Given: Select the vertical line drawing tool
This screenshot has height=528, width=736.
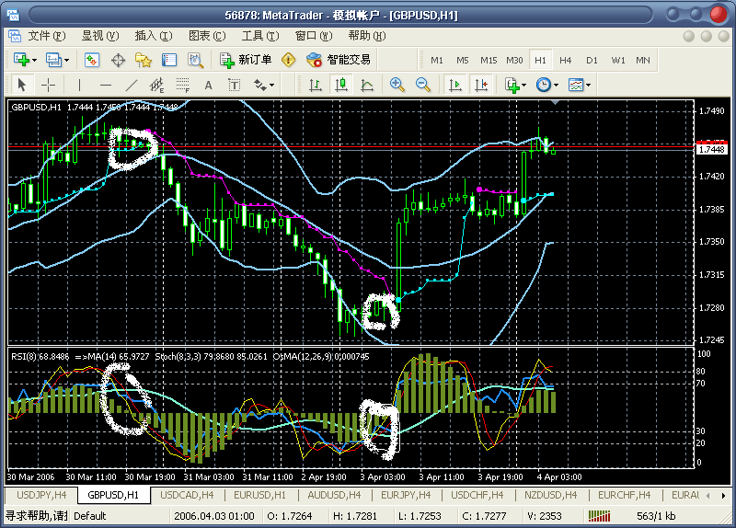Looking at the screenshot, I should [x=79, y=85].
